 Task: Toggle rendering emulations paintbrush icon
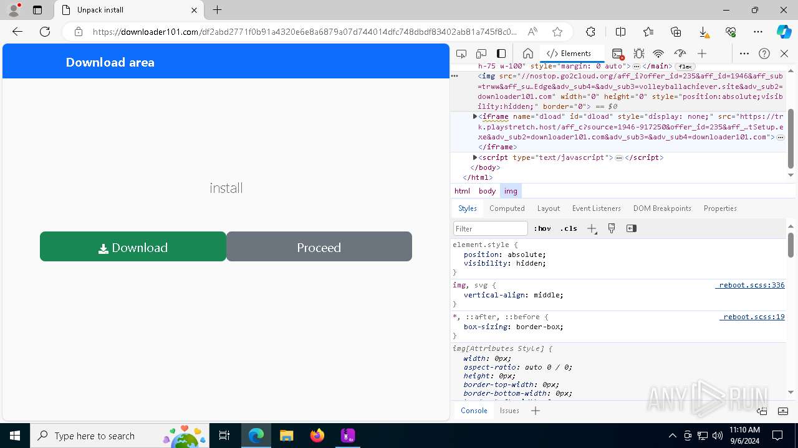(x=612, y=228)
